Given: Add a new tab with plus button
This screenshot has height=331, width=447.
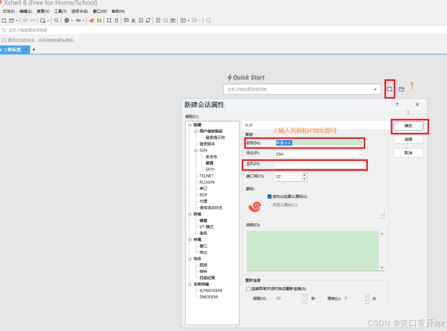Looking at the screenshot, I should [x=34, y=50].
